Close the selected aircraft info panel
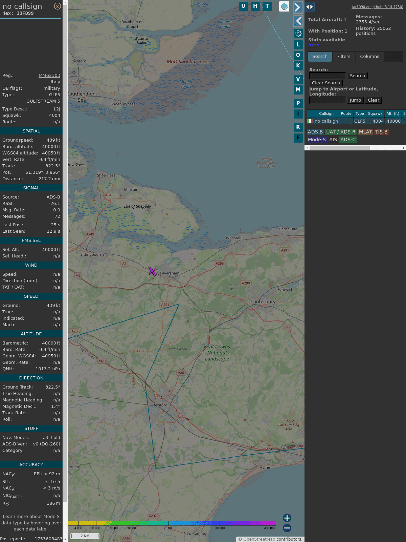406x542 pixels. pos(58,6)
